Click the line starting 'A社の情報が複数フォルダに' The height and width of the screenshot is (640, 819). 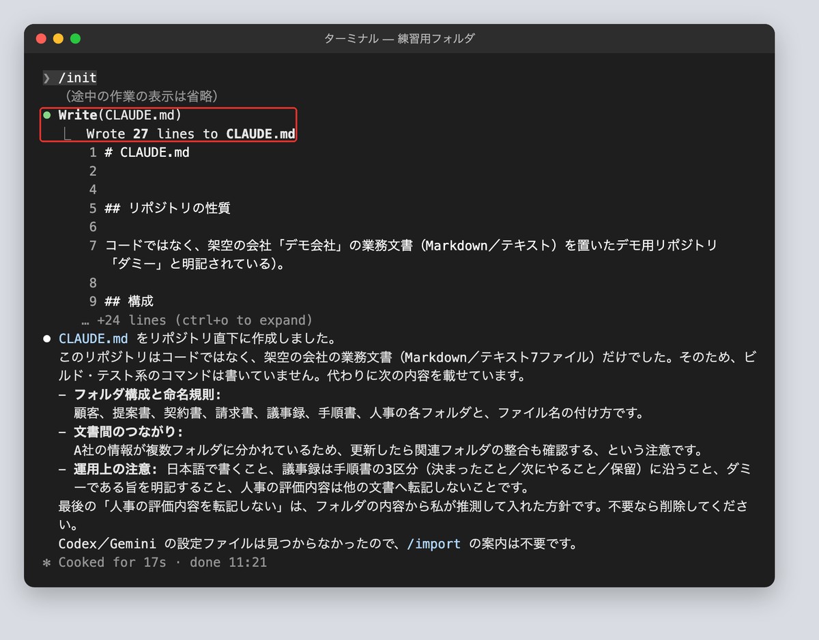(x=388, y=450)
